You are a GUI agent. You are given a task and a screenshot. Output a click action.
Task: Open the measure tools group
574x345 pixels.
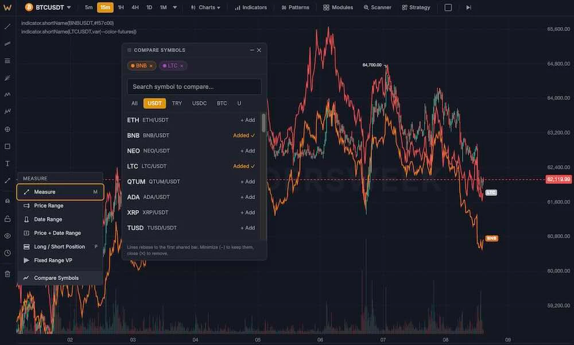click(7, 181)
